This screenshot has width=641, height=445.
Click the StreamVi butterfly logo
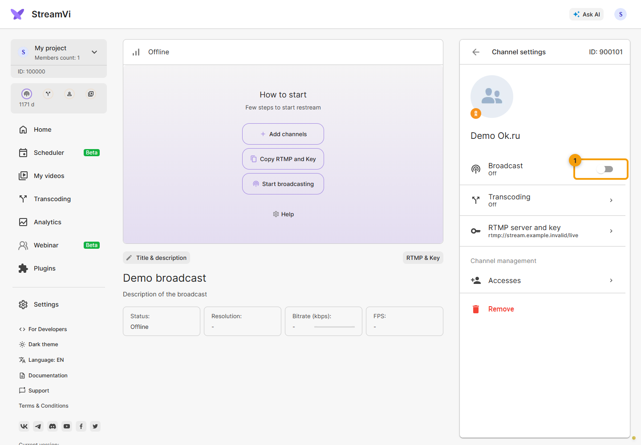[x=17, y=14]
